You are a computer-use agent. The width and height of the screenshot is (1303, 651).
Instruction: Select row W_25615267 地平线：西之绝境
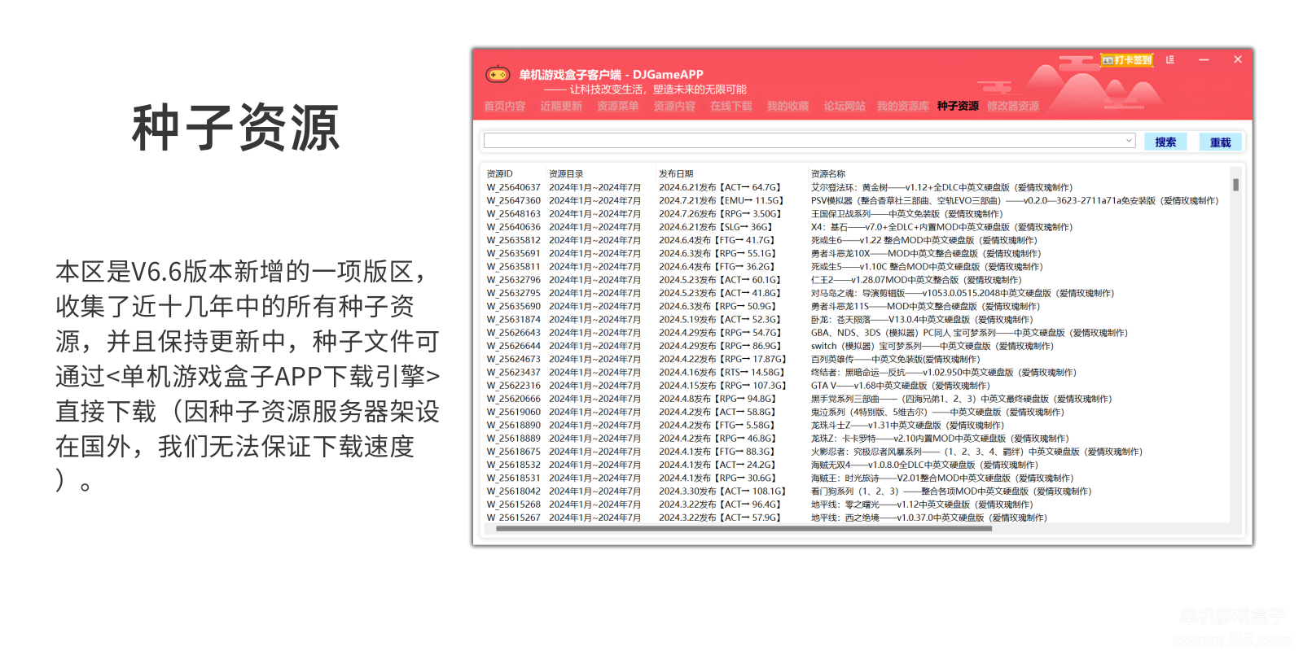coord(858,518)
